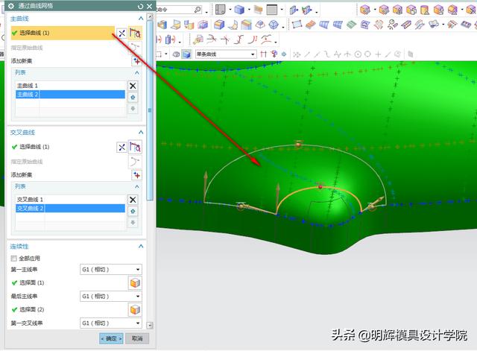Viewport: 477px width, 351px height.
Task: Click stop at intersection icon
Action: tap(263, 54)
